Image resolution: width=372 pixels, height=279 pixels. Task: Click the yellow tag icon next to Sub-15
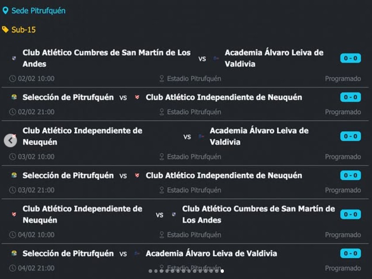[x=5, y=30]
